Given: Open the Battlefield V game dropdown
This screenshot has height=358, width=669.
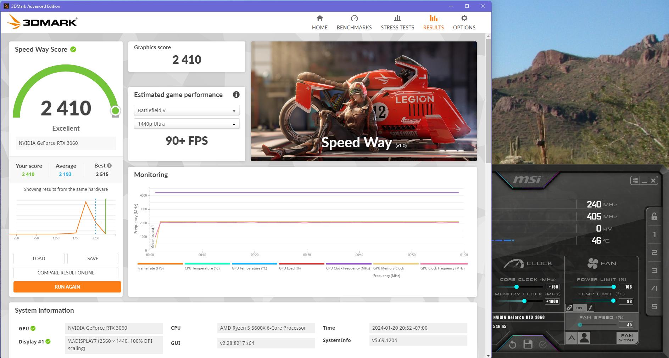Looking at the screenshot, I should [x=186, y=110].
